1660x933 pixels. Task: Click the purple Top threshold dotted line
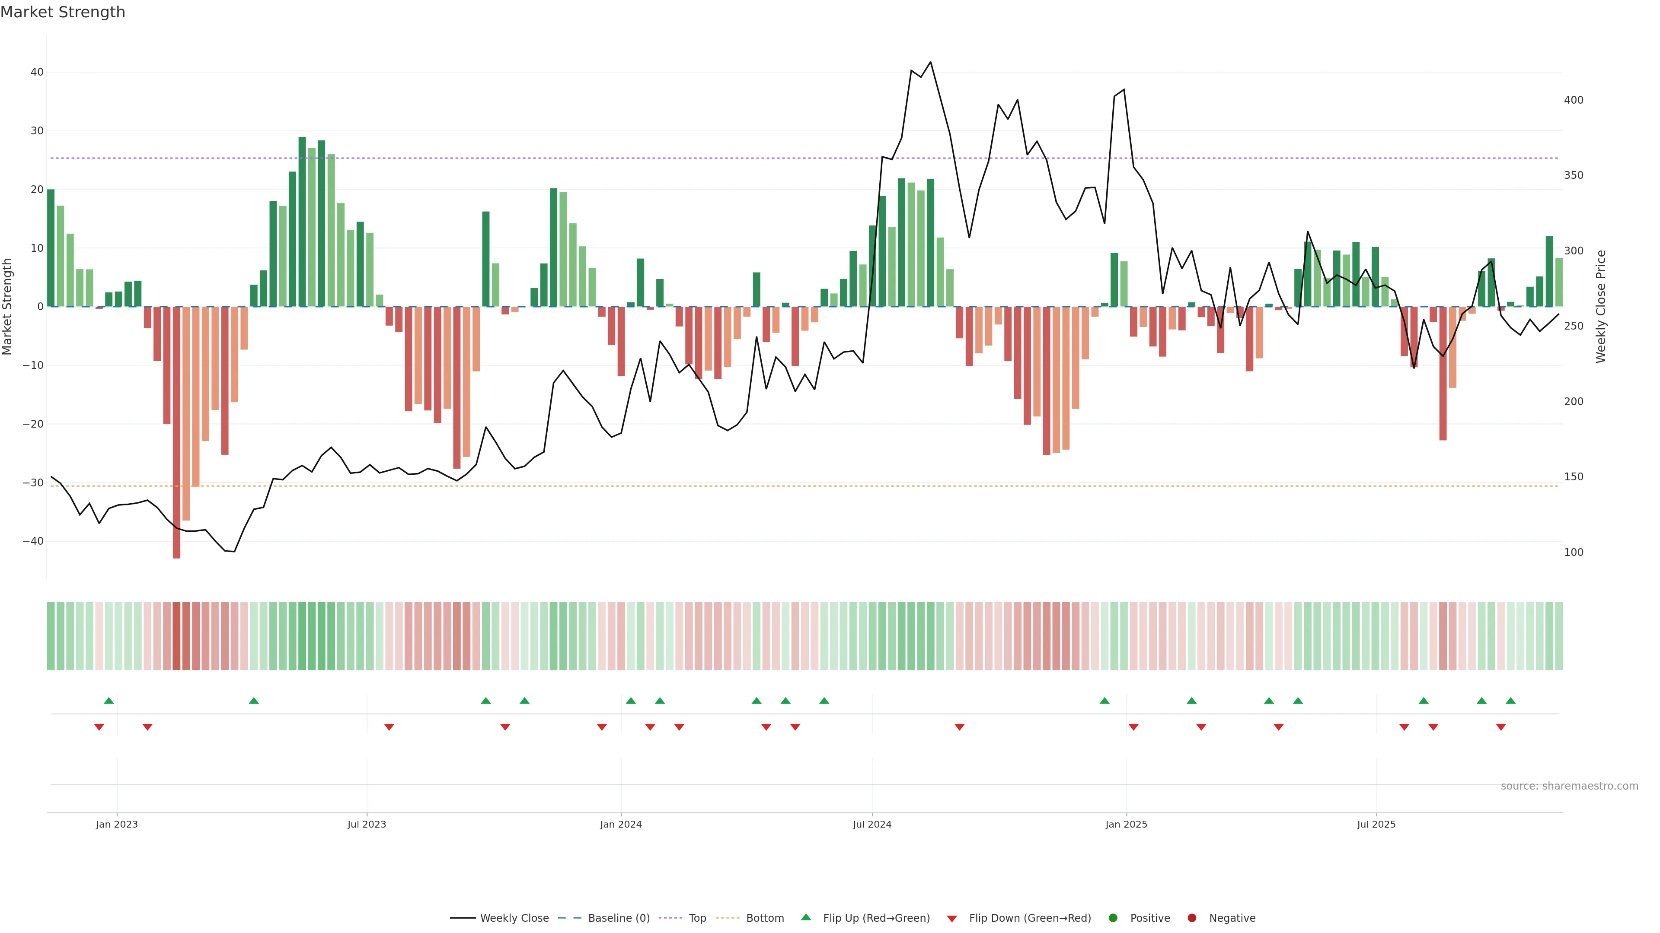[645, 158]
